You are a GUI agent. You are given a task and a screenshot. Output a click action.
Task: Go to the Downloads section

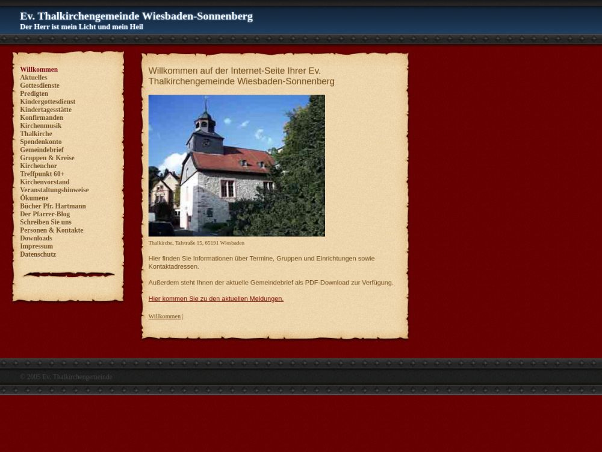(36, 238)
